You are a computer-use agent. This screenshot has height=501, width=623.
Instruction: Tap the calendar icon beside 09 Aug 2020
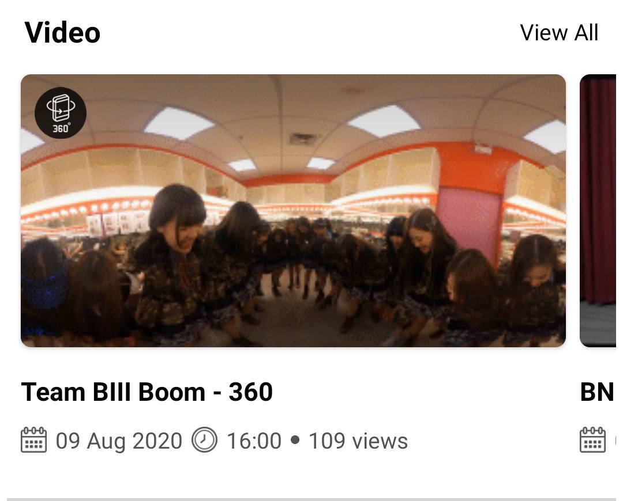(33, 440)
